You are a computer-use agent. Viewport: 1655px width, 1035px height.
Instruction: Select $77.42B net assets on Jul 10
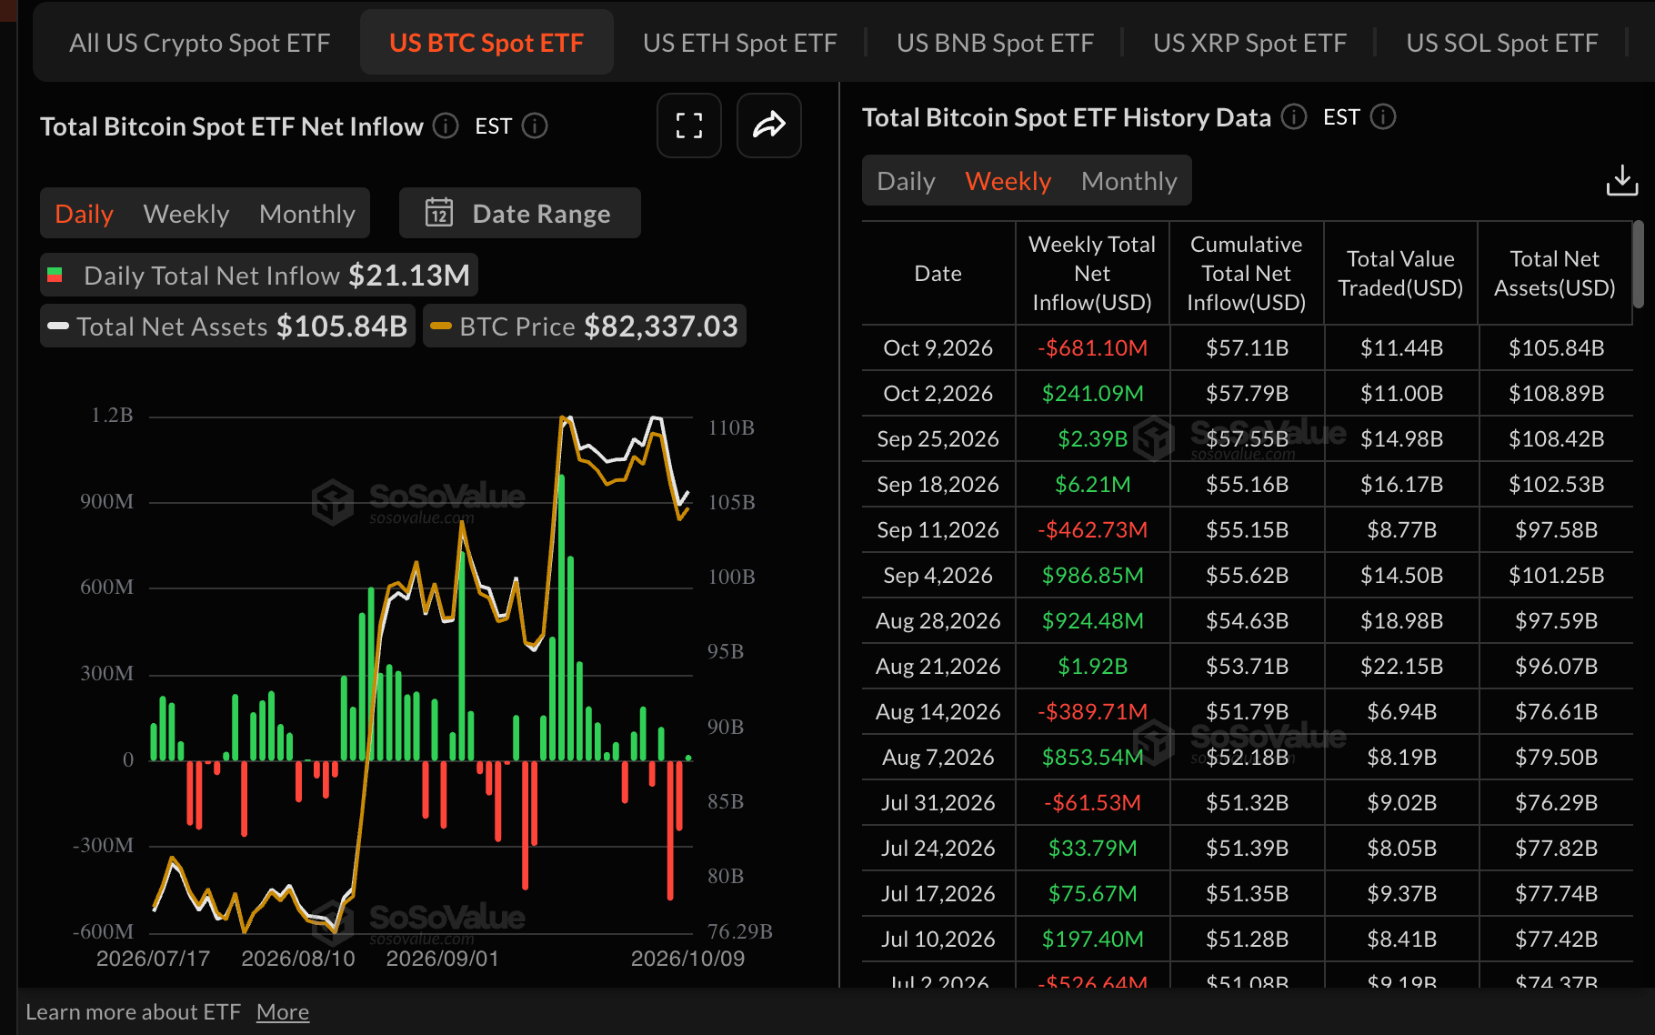[x=1556, y=940]
